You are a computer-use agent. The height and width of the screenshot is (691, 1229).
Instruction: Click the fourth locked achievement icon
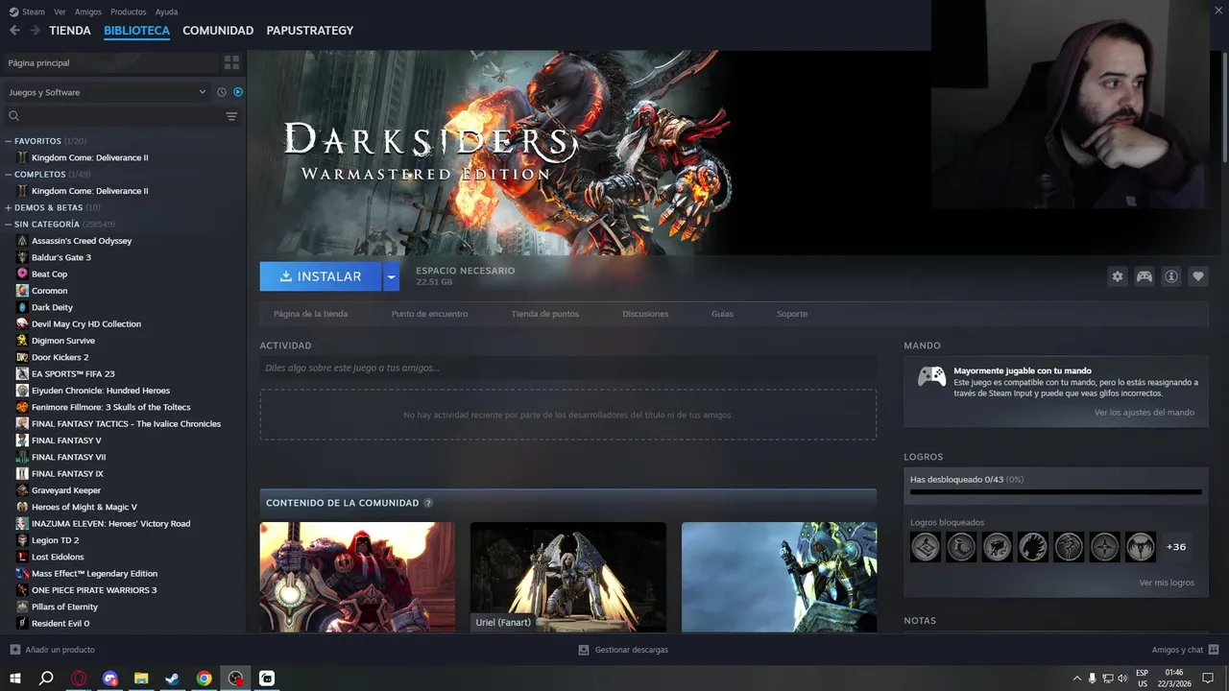click(1033, 547)
